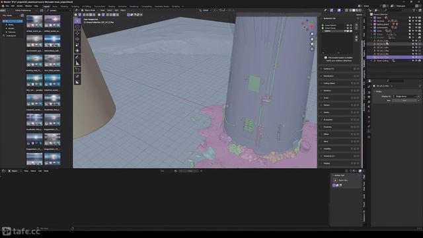Select the Scale tool
The image size is (423, 238).
coord(77,45)
